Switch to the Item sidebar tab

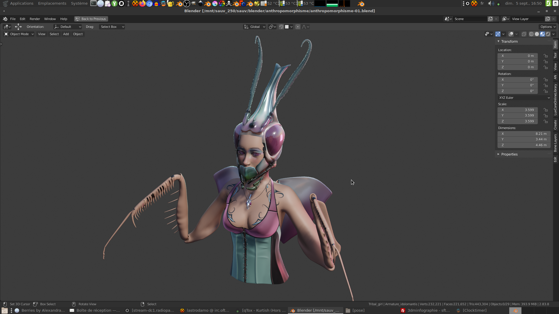coord(555,44)
